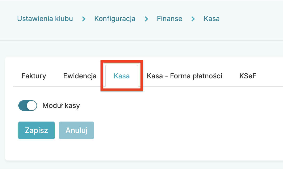Screen dimensions: 283x169
Task: Click the chevron after Ustawienia klubu
Action: tap(84, 19)
